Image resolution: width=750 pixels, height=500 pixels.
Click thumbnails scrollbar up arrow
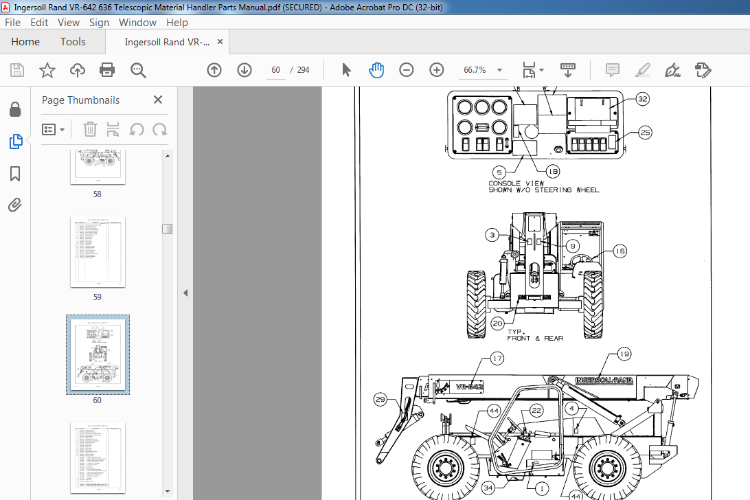(168, 155)
